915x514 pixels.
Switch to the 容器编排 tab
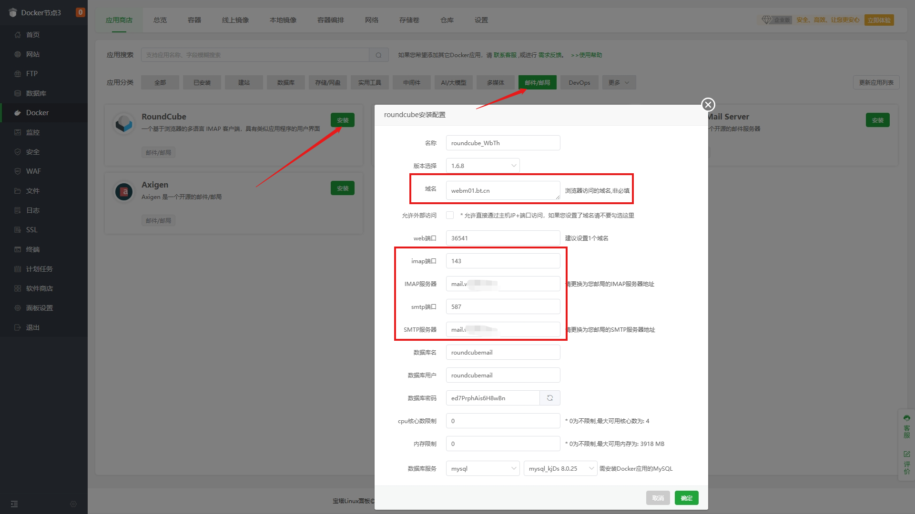(x=331, y=20)
